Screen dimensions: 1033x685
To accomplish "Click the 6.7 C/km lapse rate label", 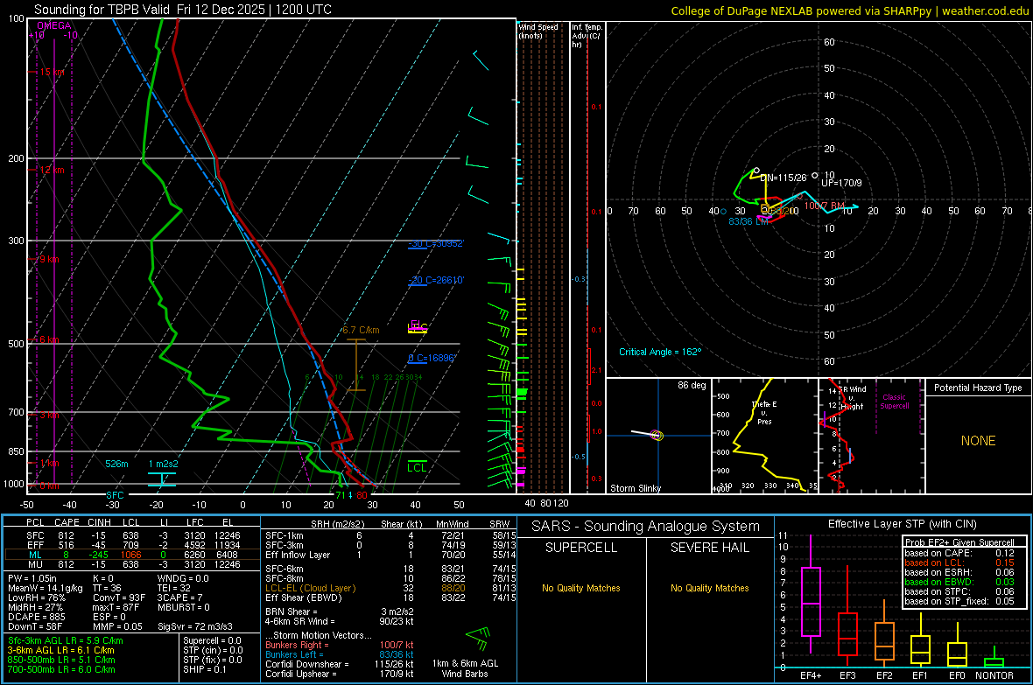I will point(361,330).
